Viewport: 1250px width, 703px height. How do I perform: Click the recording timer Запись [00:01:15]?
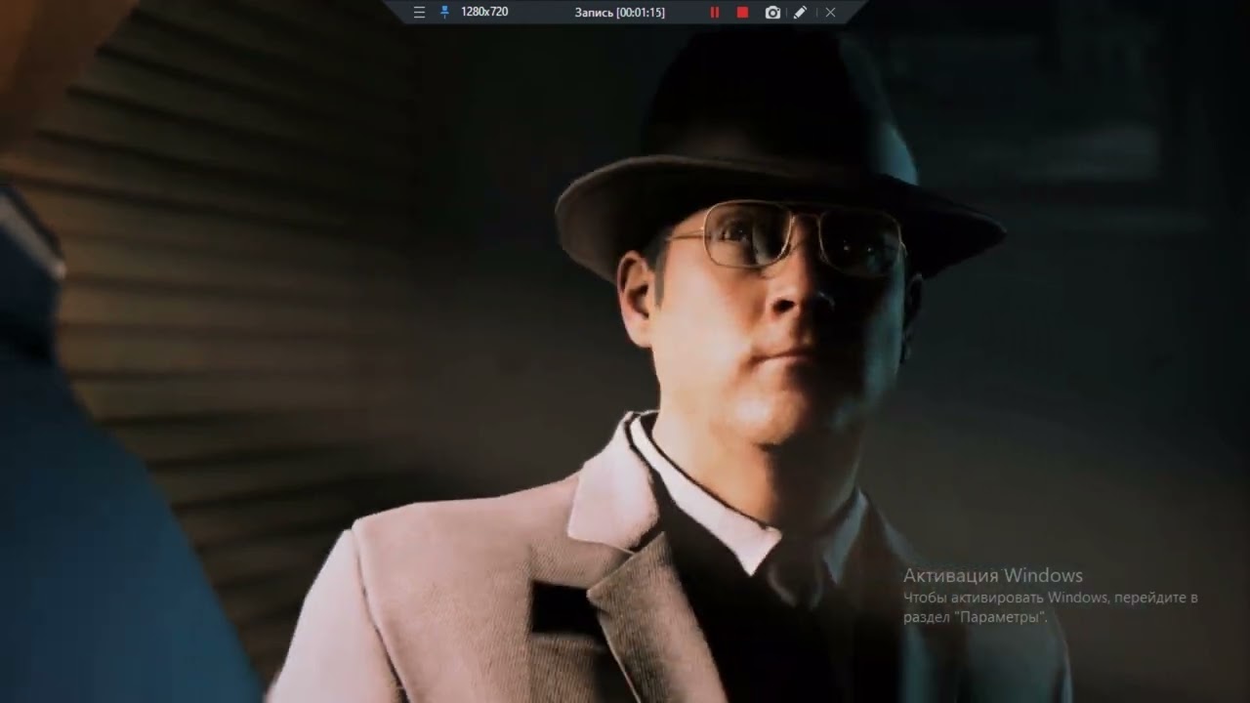(620, 13)
